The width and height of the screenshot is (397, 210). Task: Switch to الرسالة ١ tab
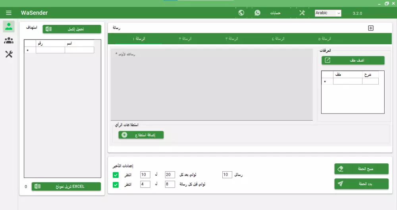(x=139, y=39)
